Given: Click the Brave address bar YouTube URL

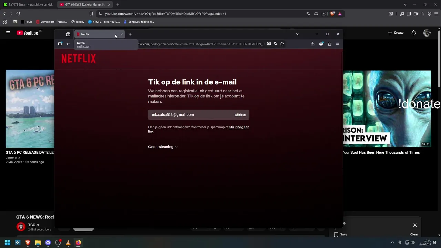Looking at the screenshot, I should 165,14.
